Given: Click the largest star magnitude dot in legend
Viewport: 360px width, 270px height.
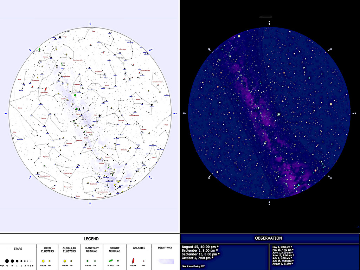Looking at the screenshot, I should (x=7, y=261).
